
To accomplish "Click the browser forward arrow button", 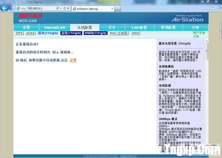I will 12,8.
